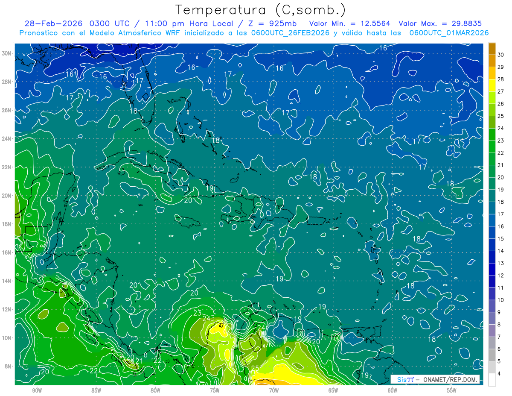The image size is (512, 396).
Task: Click valid-until time "0600UTC_01MAR2026"
Action: coord(449,33)
